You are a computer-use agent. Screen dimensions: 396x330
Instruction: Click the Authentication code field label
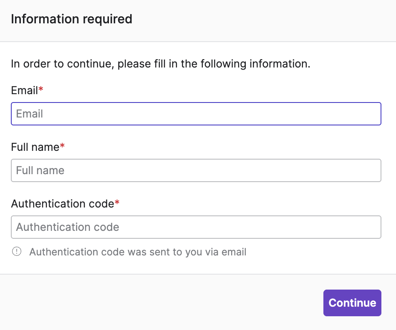(62, 204)
